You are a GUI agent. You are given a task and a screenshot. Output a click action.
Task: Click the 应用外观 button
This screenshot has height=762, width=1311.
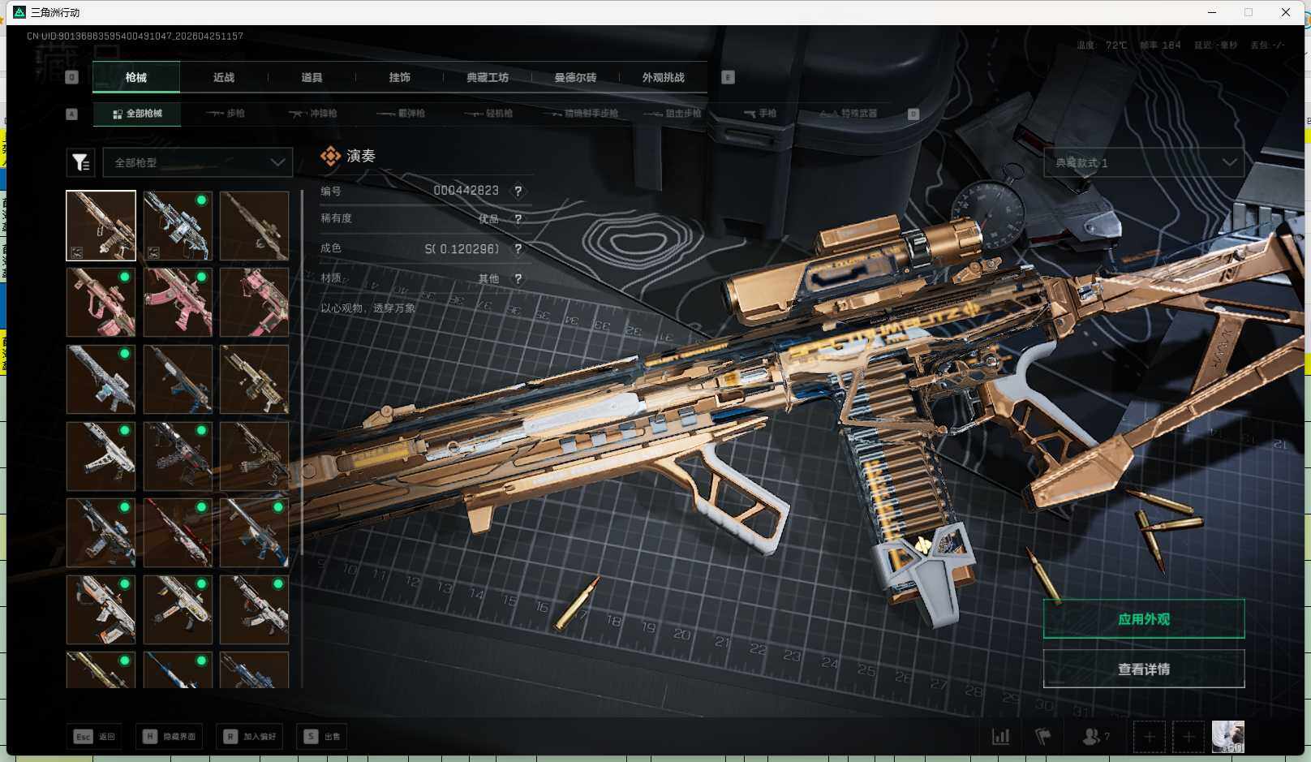click(x=1143, y=619)
